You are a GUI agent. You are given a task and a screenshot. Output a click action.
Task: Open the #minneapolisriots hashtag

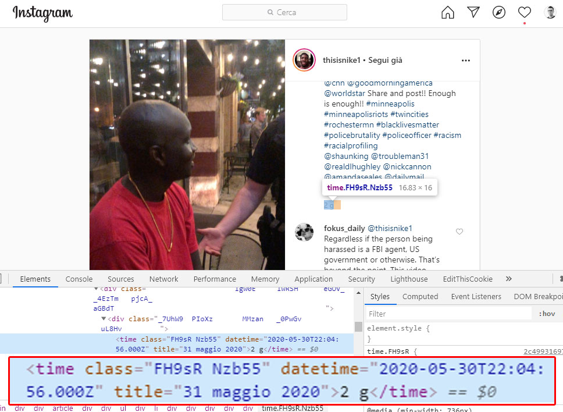click(356, 114)
